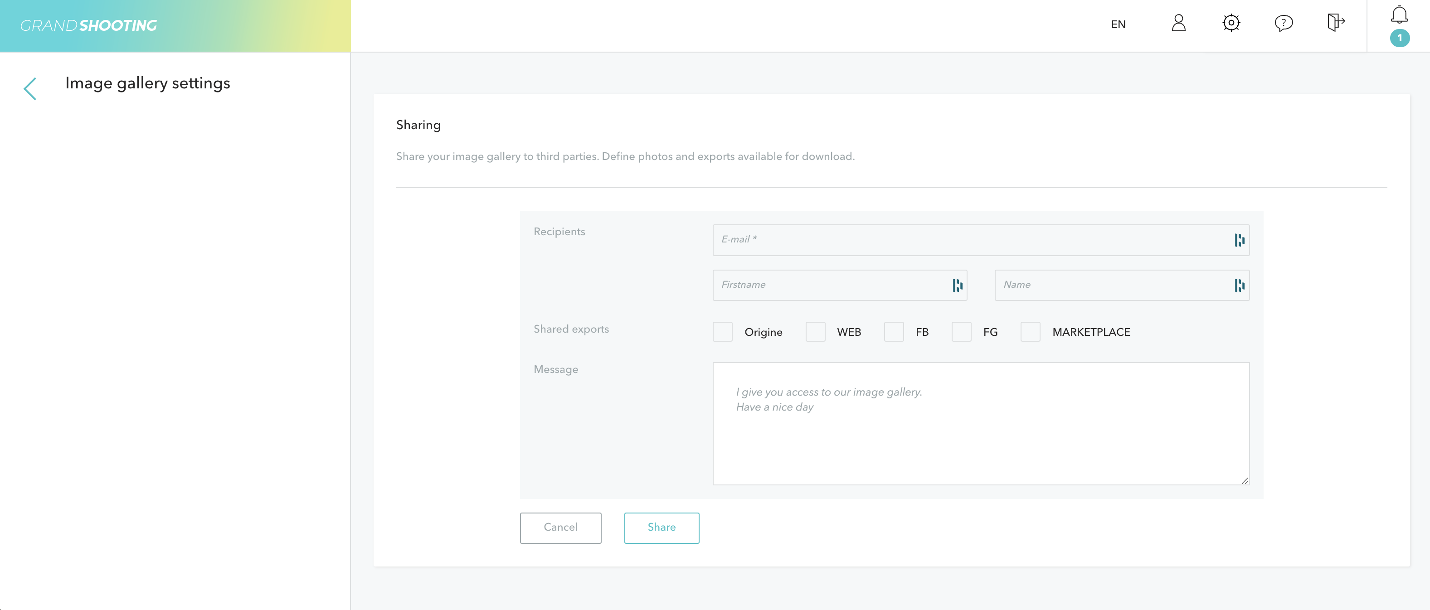1430x610 pixels.
Task: Click the logout door icon
Action: pyautogui.click(x=1335, y=23)
